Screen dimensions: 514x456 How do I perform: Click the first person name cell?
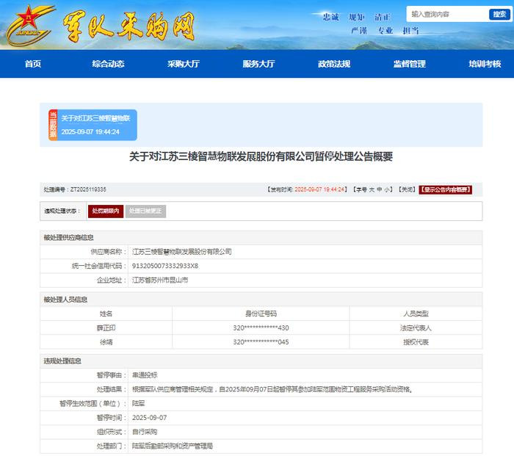click(x=106, y=327)
